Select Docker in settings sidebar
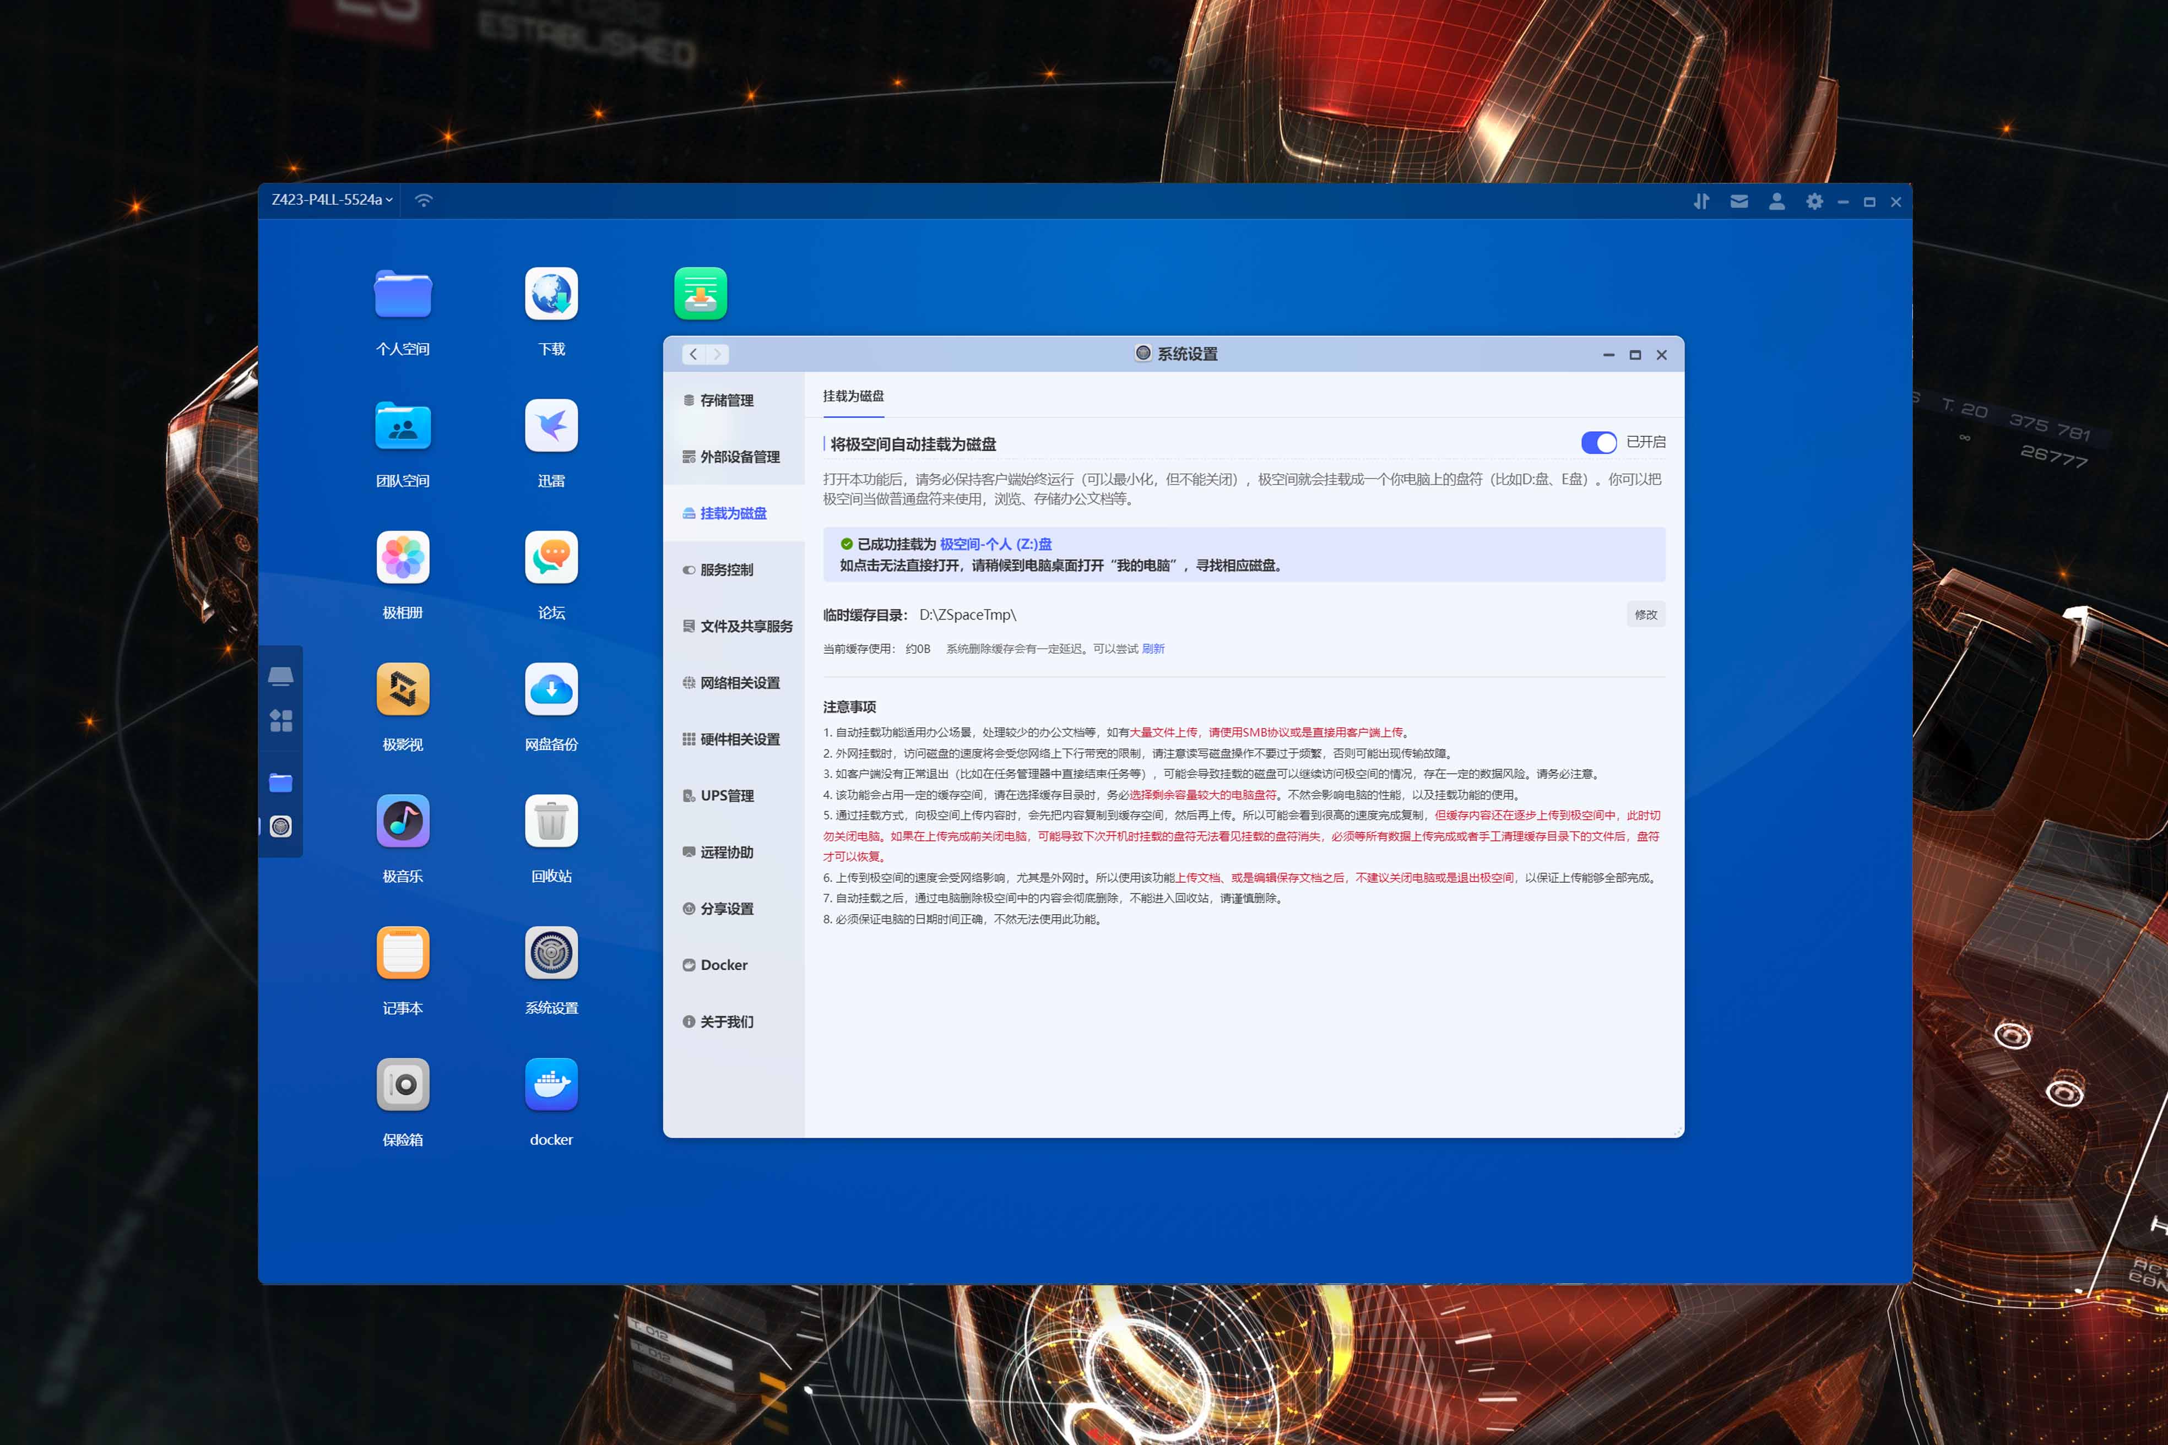The height and width of the screenshot is (1445, 2168). (x=734, y=965)
